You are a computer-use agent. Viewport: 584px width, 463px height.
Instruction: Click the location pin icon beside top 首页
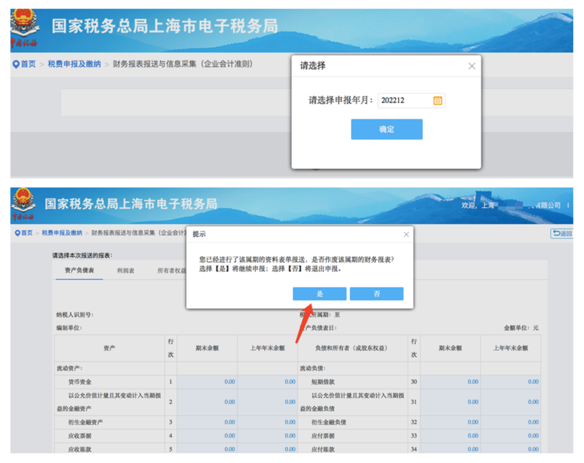click(x=16, y=64)
